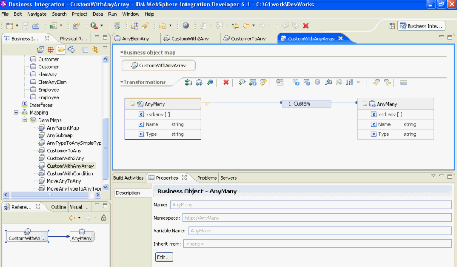Screen dimensions: 457x267
Task: Click the lines icon ending the Transformations toolbar
Action: pyautogui.click(x=403, y=82)
